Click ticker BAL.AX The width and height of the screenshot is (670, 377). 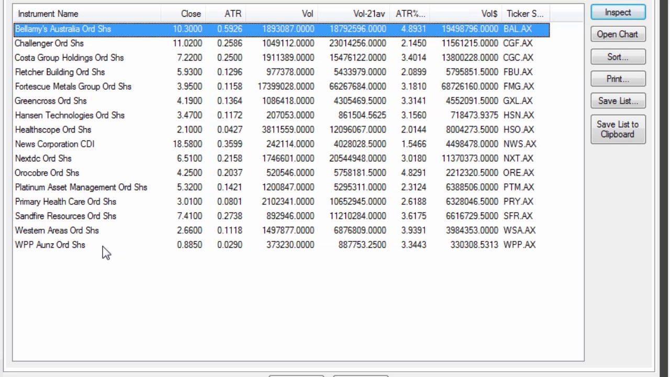(x=518, y=29)
